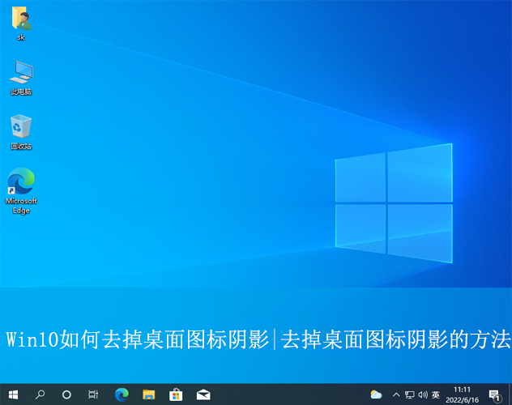Open network settings from the tray icon

click(409, 394)
